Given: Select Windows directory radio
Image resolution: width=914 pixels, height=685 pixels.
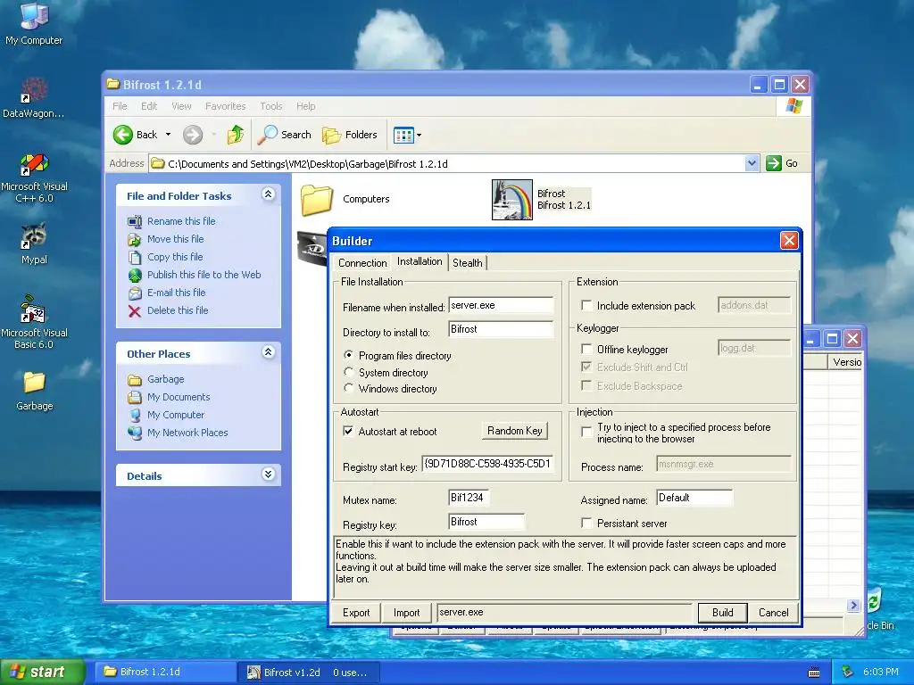Looking at the screenshot, I should (349, 388).
